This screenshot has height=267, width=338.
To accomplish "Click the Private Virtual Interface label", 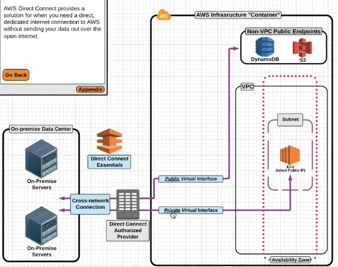I will [x=191, y=210].
